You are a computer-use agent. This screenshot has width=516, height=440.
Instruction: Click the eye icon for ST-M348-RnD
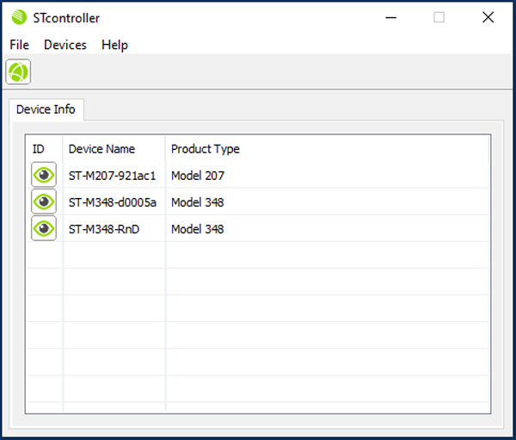pos(44,228)
